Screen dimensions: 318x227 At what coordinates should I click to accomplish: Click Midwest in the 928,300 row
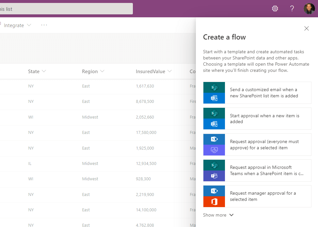tap(90, 179)
